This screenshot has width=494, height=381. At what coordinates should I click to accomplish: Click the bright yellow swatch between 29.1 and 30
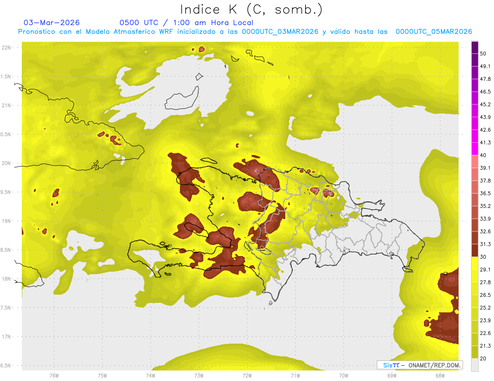[x=475, y=263]
